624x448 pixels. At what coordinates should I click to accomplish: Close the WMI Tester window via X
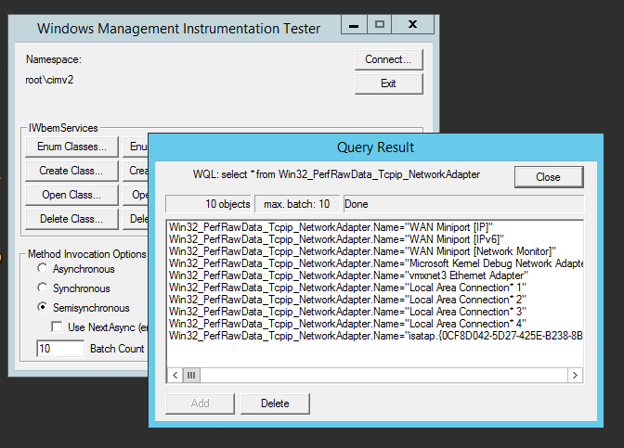412,25
